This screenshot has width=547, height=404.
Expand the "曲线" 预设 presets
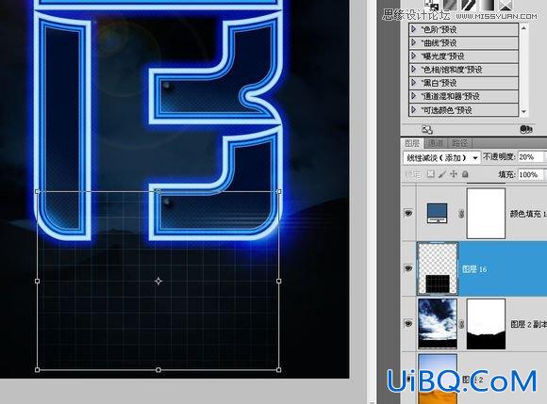pos(414,42)
